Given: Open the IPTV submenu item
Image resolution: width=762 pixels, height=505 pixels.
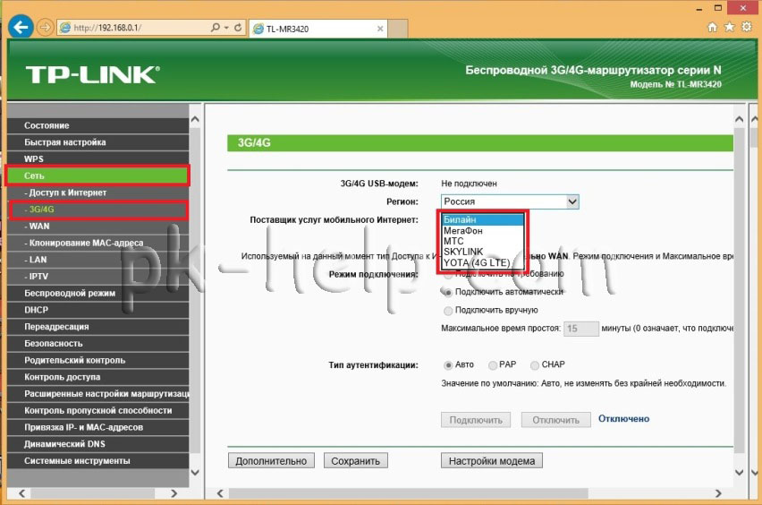Looking at the screenshot, I should [x=98, y=277].
